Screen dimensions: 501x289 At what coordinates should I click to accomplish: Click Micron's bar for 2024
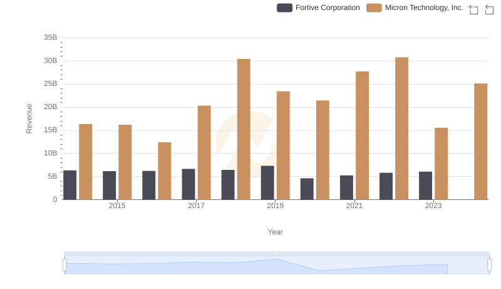pyautogui.click(x=480, y=142)
